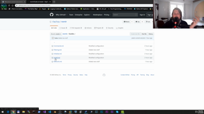The image size is (204, 114).
Task: Click the Sign up button
Action: coord(150,15)
